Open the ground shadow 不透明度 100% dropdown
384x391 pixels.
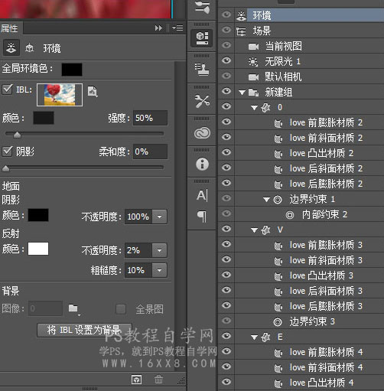[159, 217]
